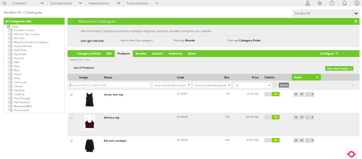This screenshot has width=362, height=159.
Task: Open the Rib-knit cardigan thumbnail
Action: click(x=89, y=145)
